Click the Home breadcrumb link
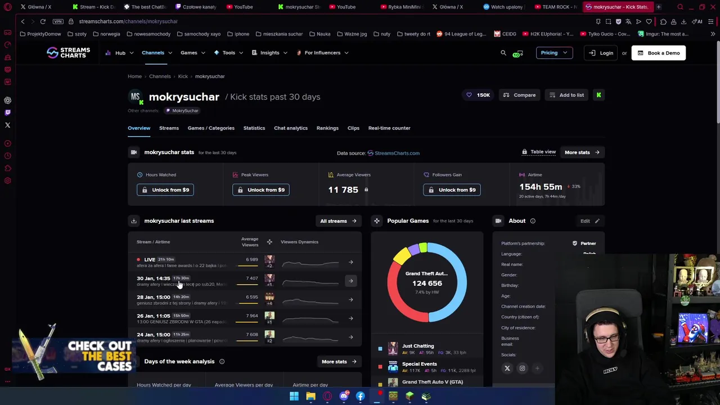The width and height of the screenshot is (720, 405). pos(134,76)
